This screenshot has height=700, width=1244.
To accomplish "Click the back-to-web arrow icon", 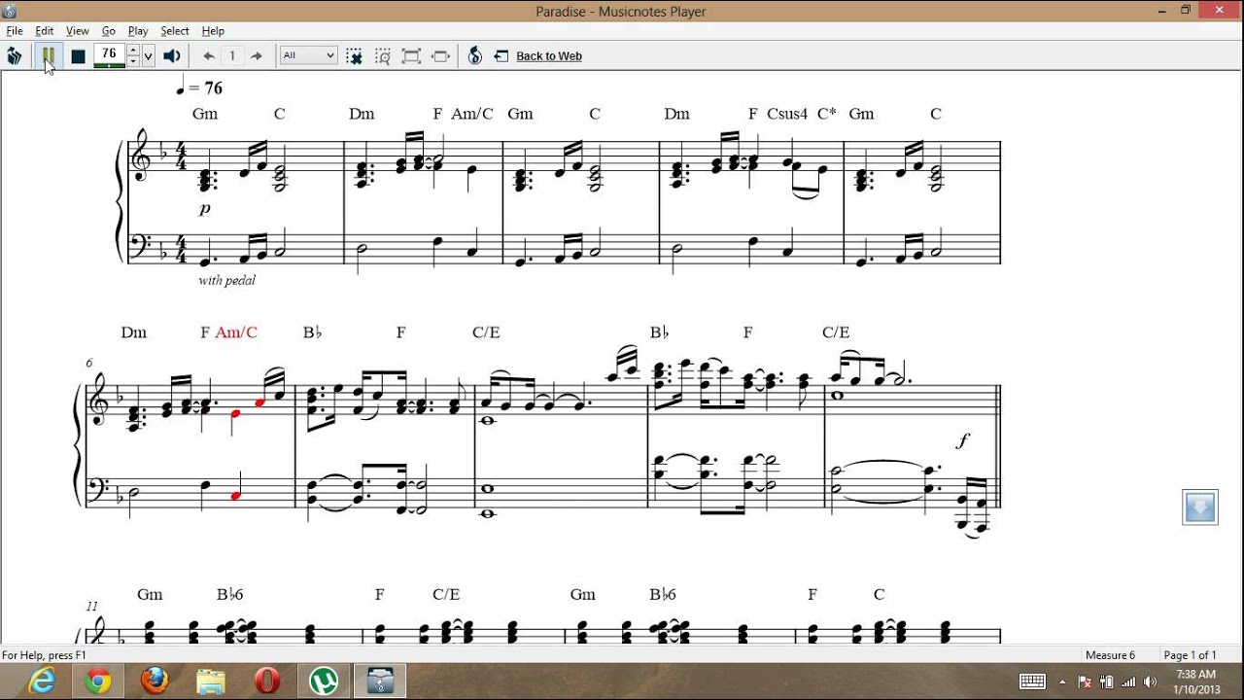I will click(501, 56).
